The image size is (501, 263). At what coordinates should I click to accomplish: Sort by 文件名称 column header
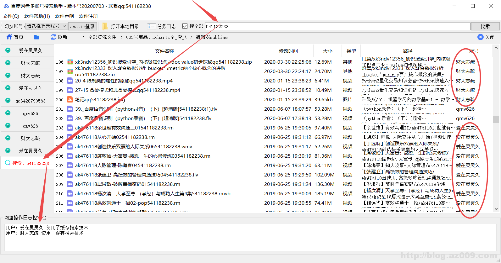point(164,51)
